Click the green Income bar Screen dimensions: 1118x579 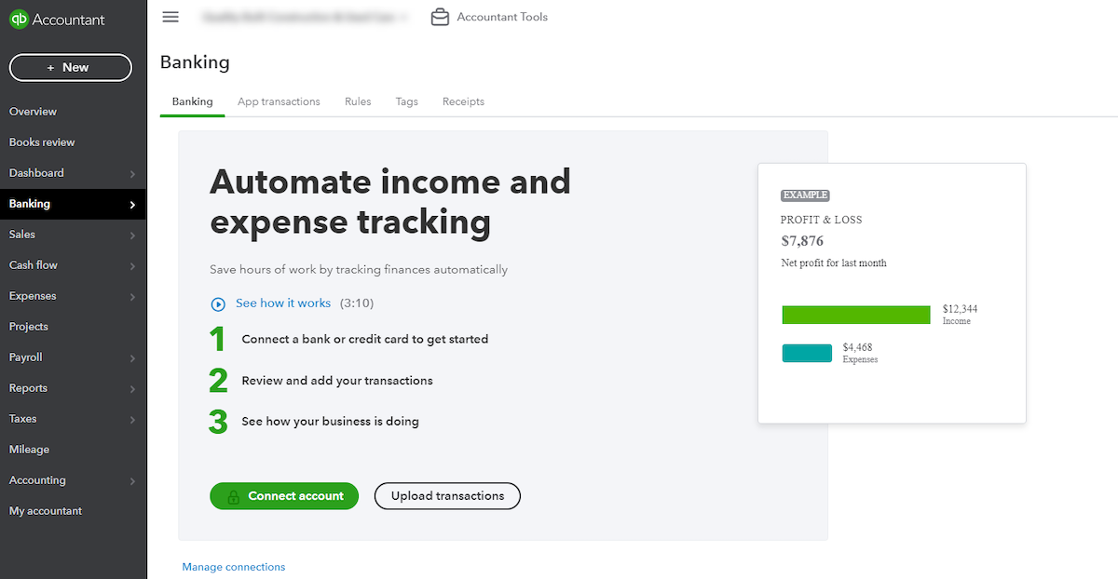tap(856, 315)
